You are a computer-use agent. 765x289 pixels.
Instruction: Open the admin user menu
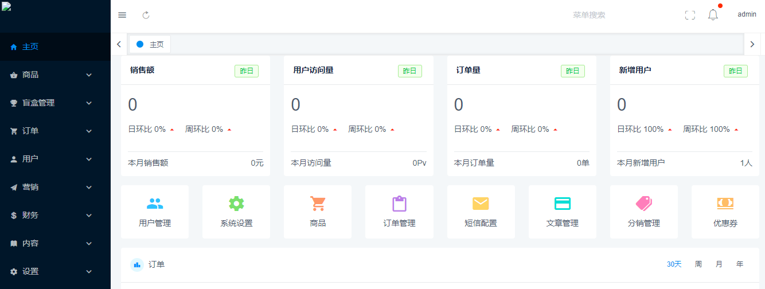[747, 14]
